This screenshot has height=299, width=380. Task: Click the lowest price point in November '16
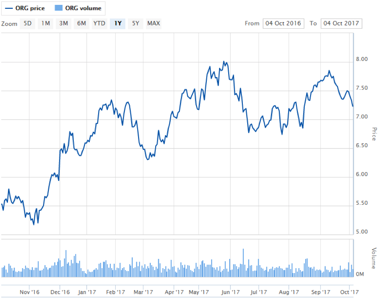coord(34,224)
